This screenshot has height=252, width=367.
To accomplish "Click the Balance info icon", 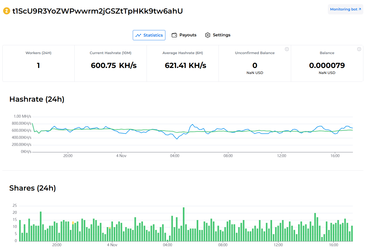I will [x=359, y=49].
